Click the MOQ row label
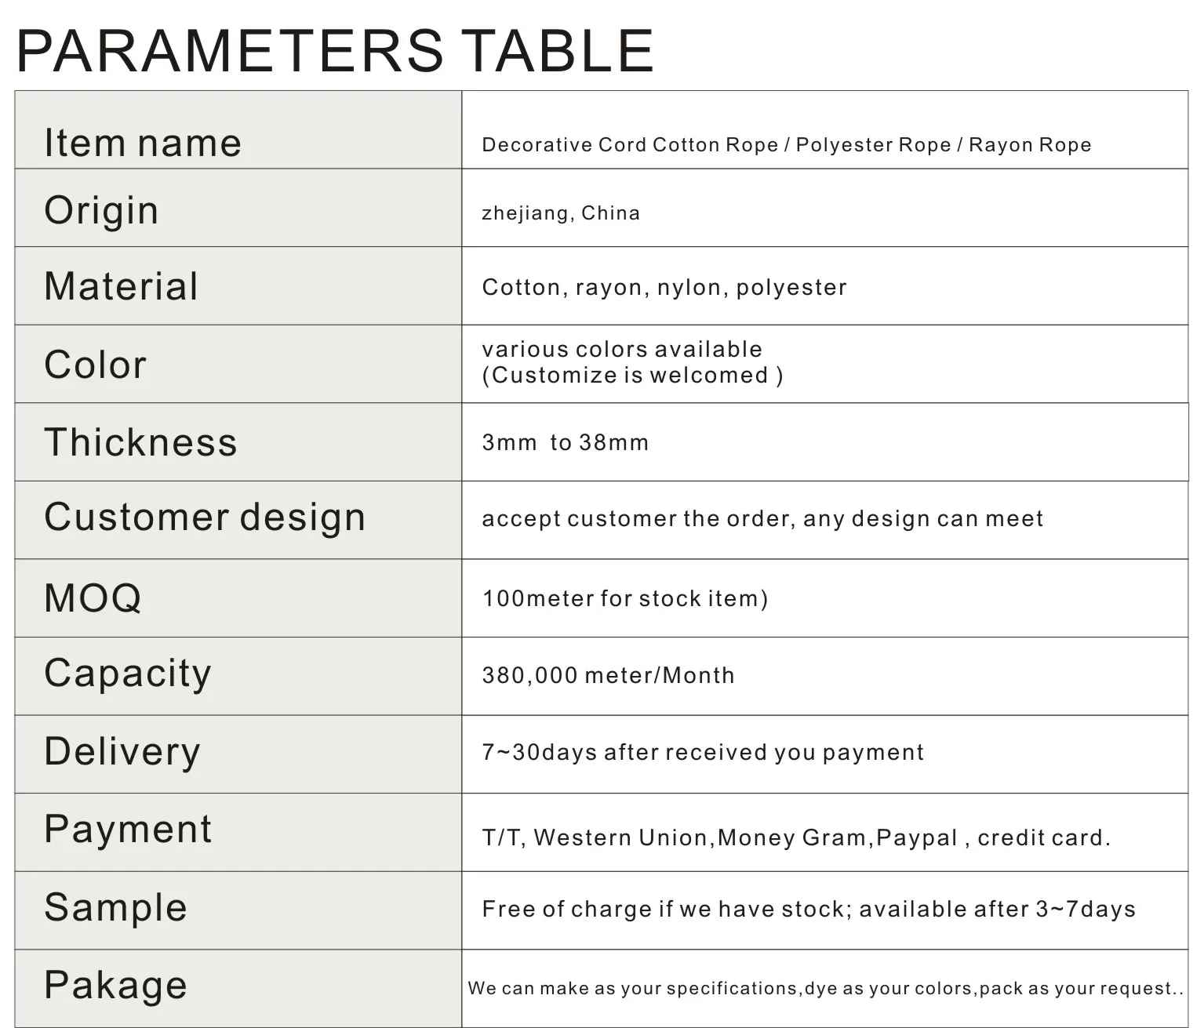 pos(93,598)
